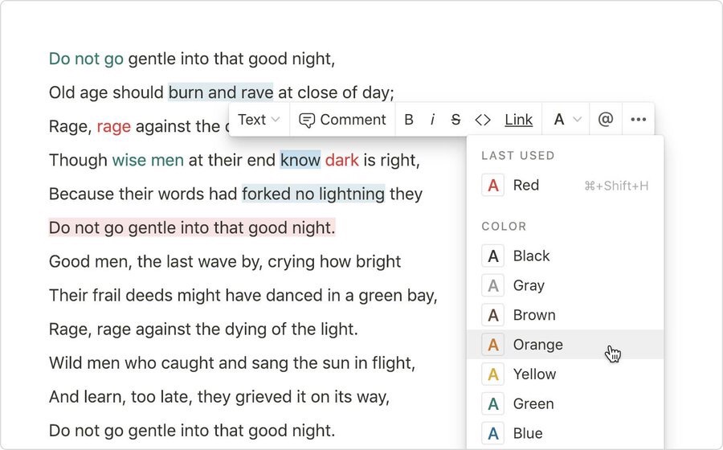Click the ⌘+Shift+H shortcut hint
The width and height of the screenshot is (723, 450).
616,186
